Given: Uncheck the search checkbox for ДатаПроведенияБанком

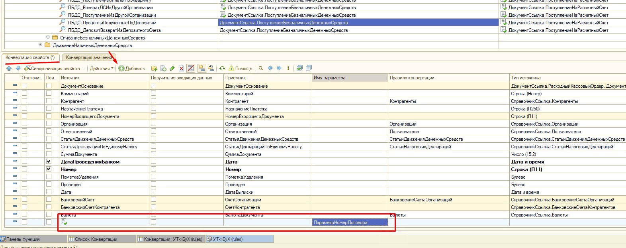Looking at the screenshot, I should pos(49,161).
